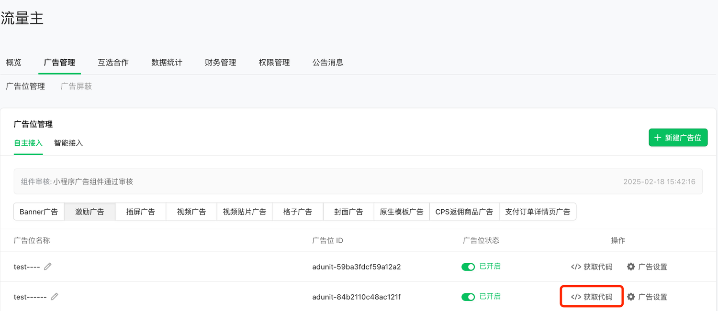Click code icon in highlighted 获取代码 row
Viewport: 718px width, 311px height.
[576, 297]
